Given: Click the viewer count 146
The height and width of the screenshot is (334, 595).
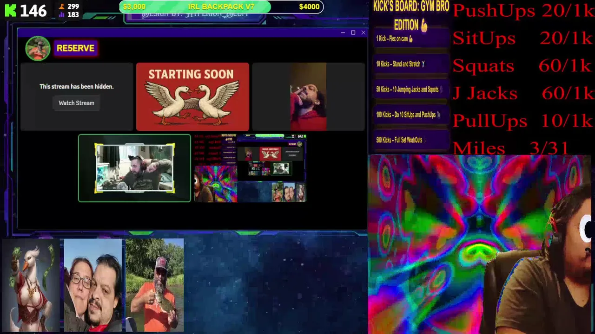Looking at the screenshot, I should click(x=33, y=11).
